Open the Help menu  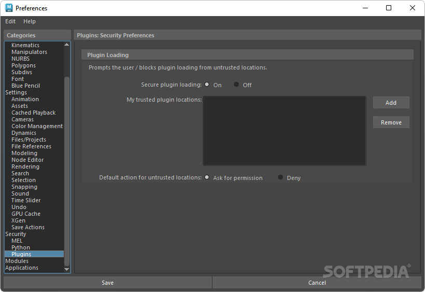coord(29,21)
